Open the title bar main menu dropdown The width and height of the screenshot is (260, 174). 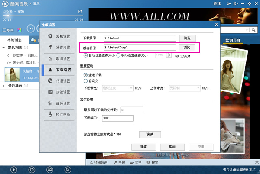pos(236,3)
